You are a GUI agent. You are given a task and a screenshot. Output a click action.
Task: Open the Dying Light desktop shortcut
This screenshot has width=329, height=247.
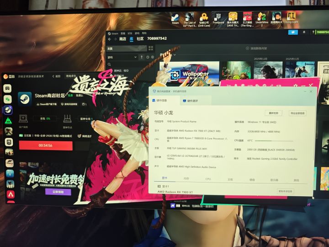[291, 18]
